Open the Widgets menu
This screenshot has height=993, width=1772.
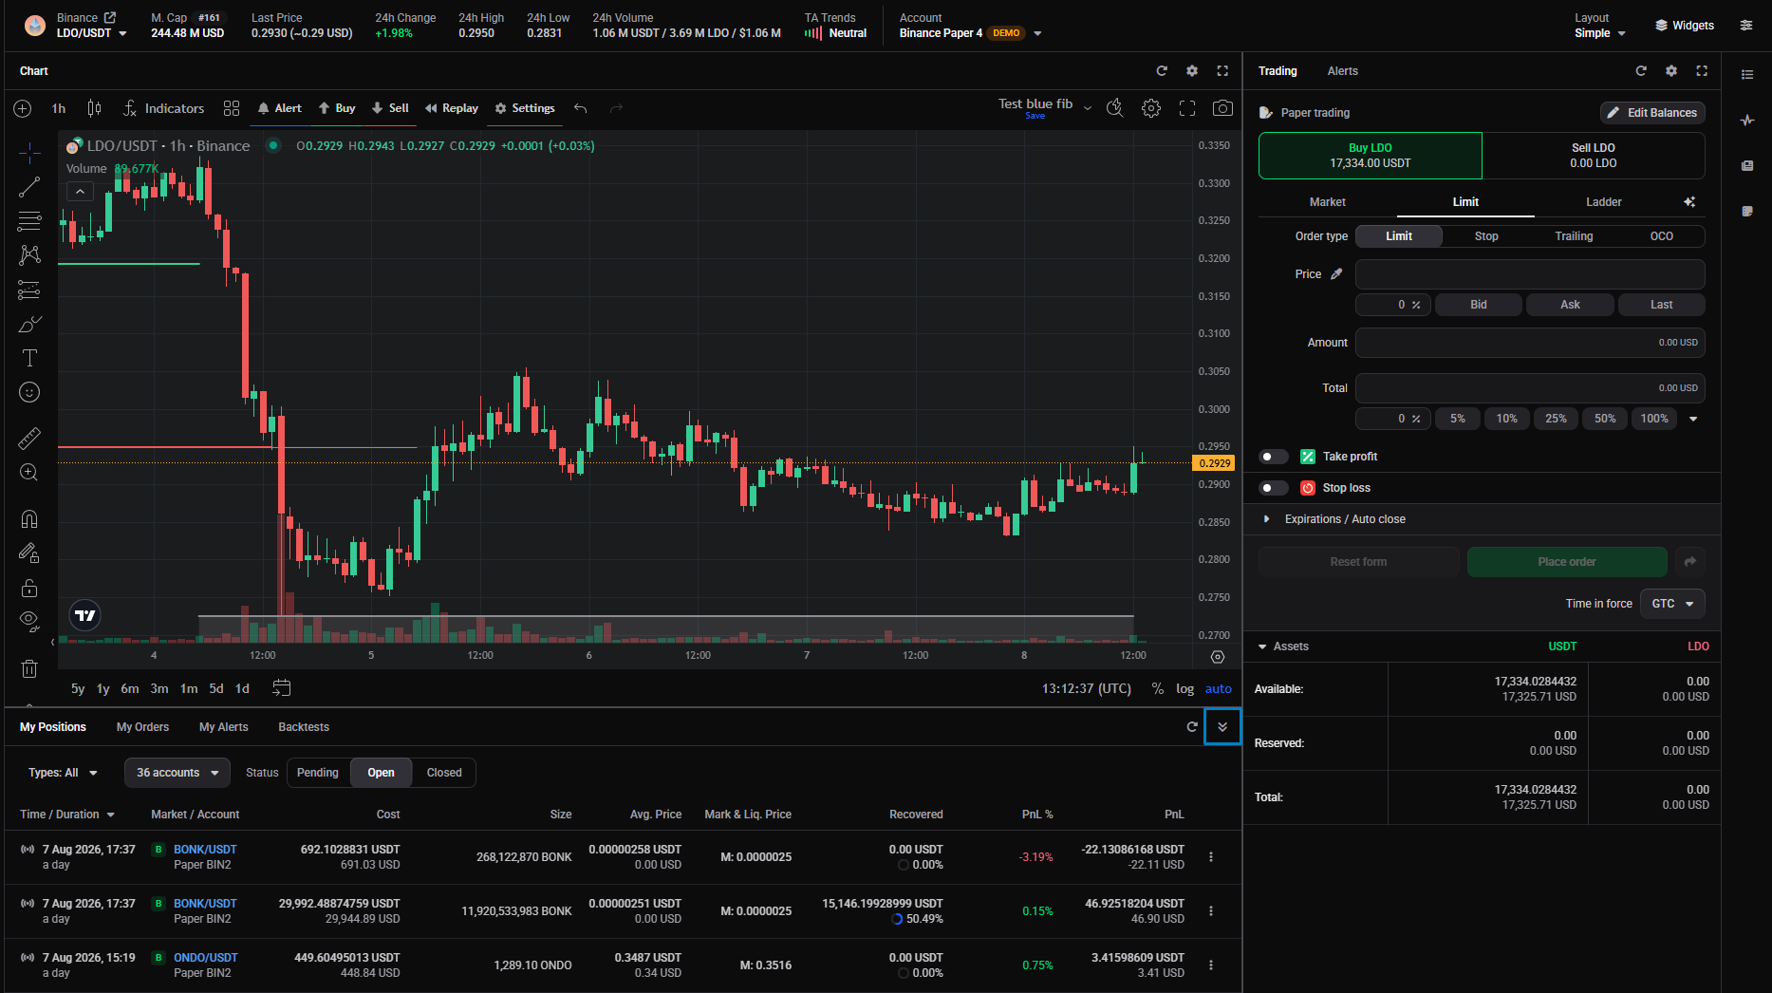[x=1685, y=26]
